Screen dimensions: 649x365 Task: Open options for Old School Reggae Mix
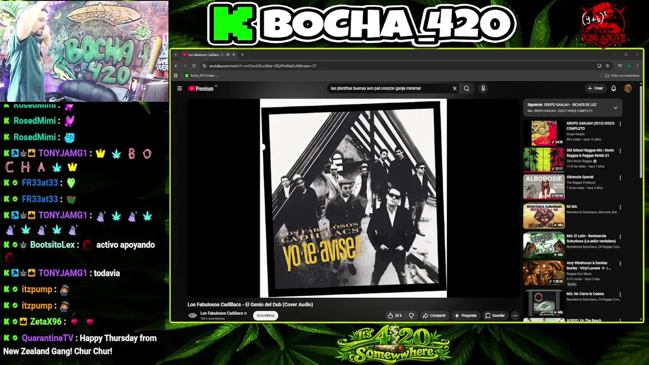[620, 151]
